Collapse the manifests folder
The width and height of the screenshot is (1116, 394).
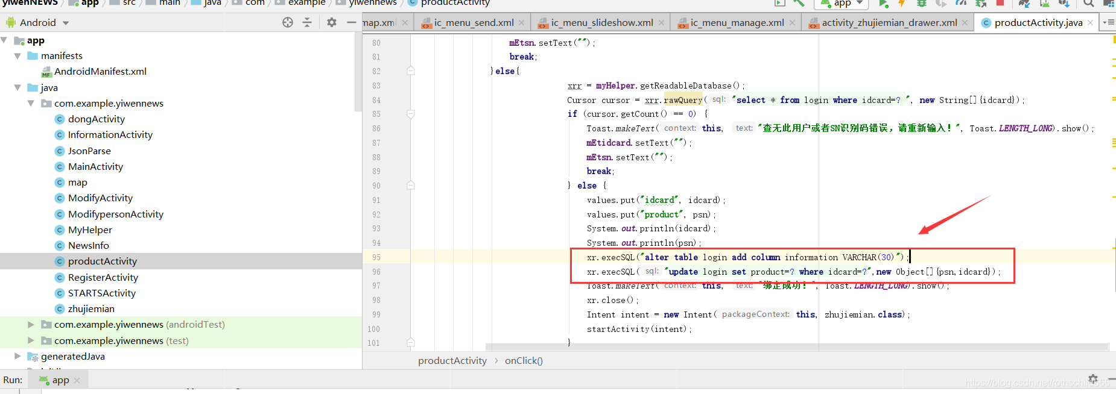click(x=17, y=56)
